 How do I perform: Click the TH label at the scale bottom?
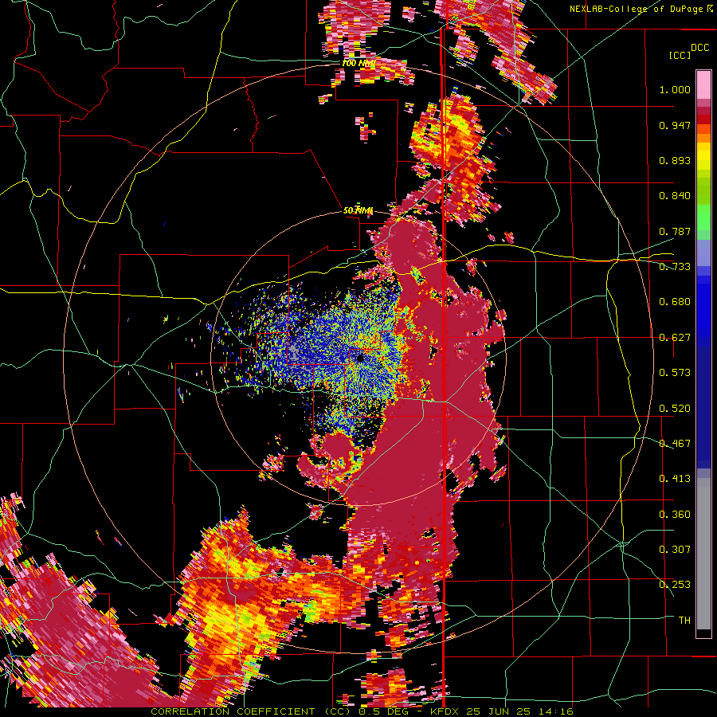pos(684,621)
